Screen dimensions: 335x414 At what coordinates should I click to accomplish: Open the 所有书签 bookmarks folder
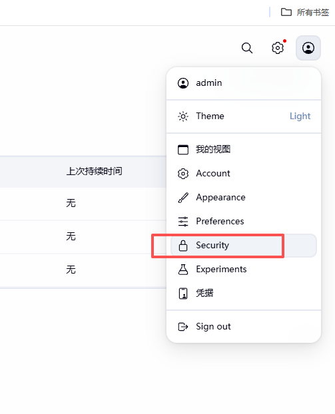[305, 12]
